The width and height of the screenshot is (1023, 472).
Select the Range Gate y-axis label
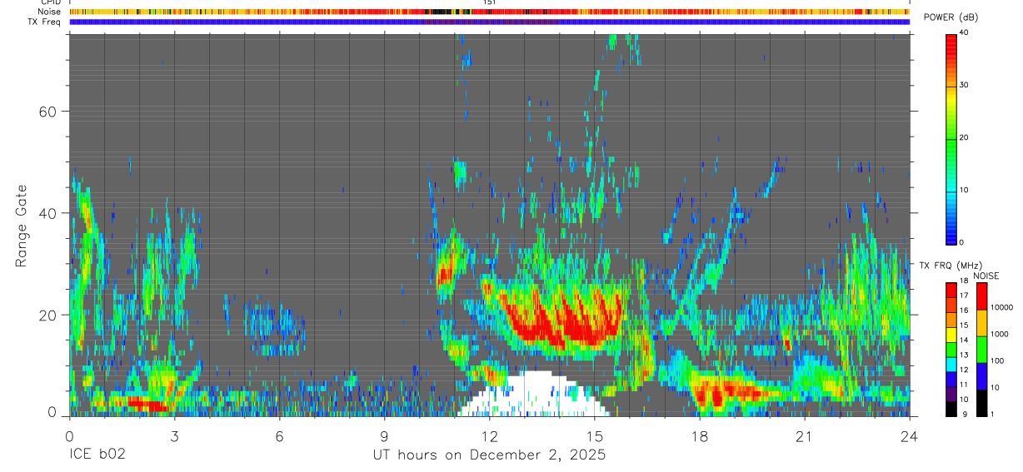22,226
